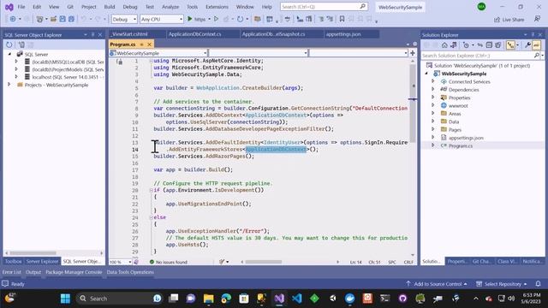Switch to ApplicationDbContext.cs tab

tap(194, 34)
